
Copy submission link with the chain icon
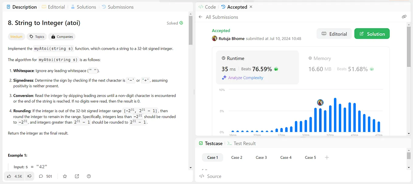[404, 17]
